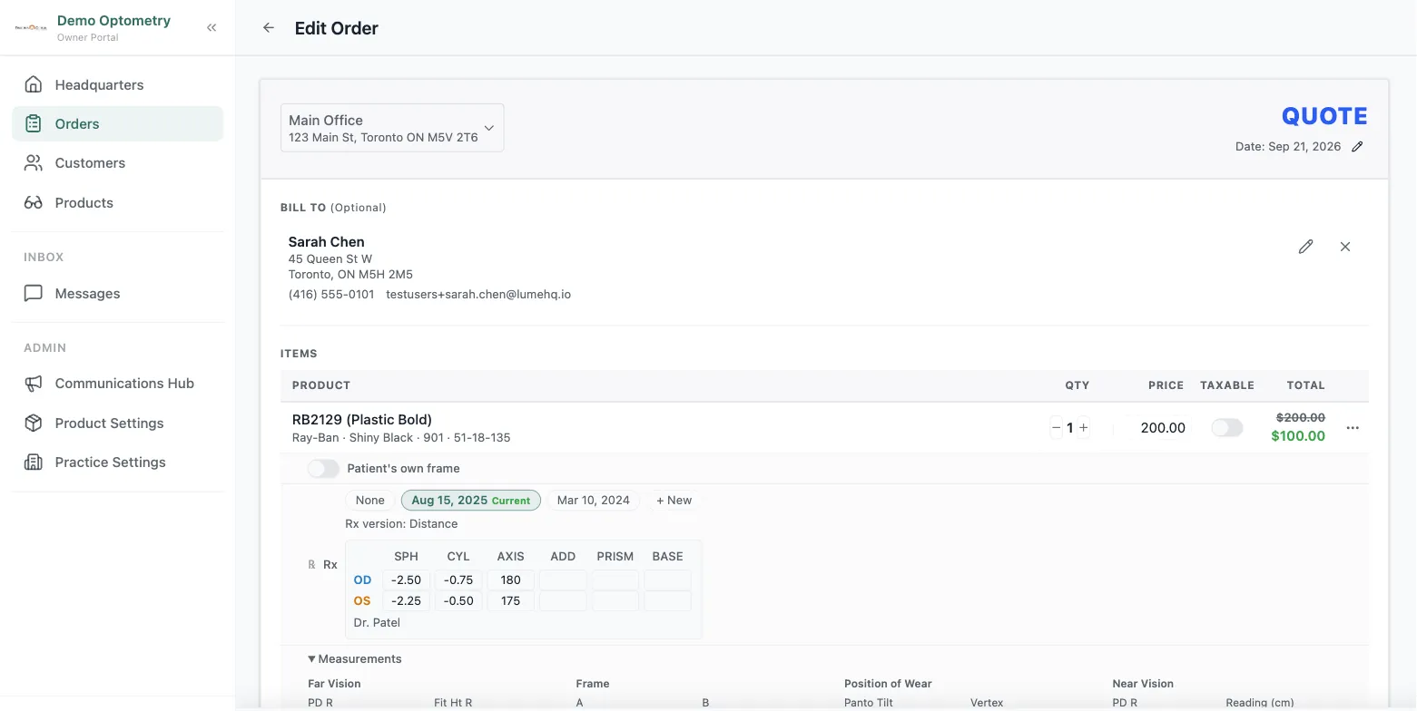Image resolution: width=1417 pixels, height=711 pixels.
Task: Open the Orders section
Action: click(118, 123)
